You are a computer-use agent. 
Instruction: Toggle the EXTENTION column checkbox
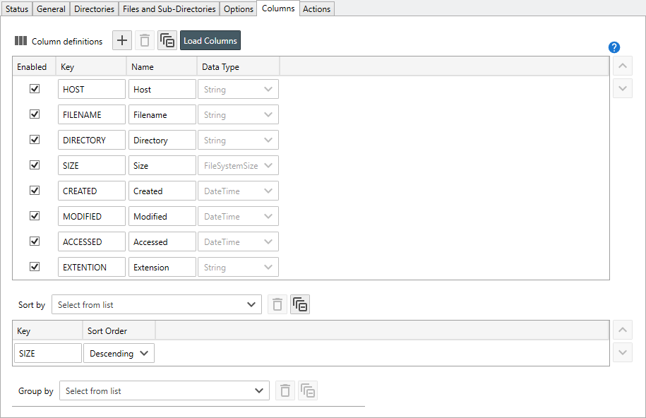(35, 267)
